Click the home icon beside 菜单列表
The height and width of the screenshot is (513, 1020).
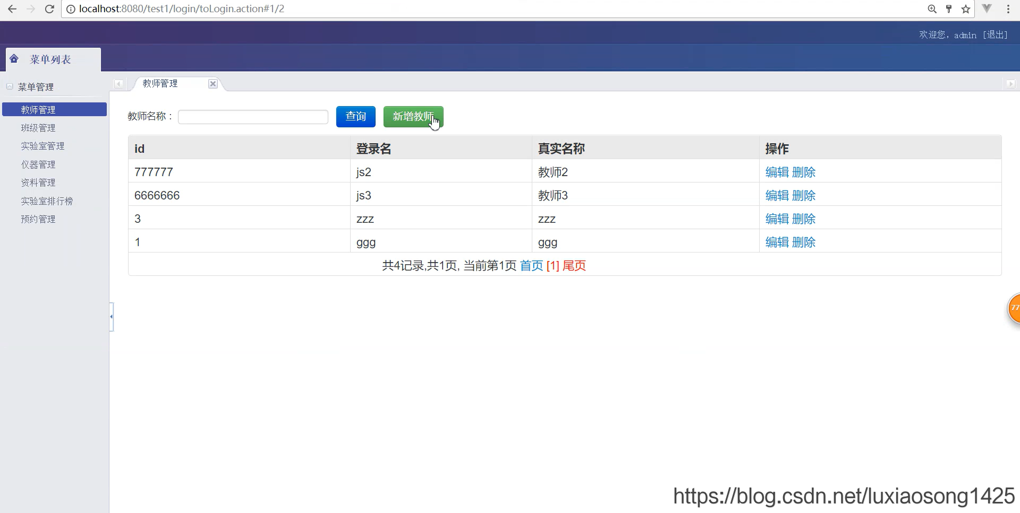(x=14, y=59)
